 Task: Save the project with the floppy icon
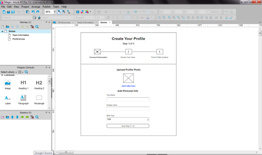click(x=13, y=12)
